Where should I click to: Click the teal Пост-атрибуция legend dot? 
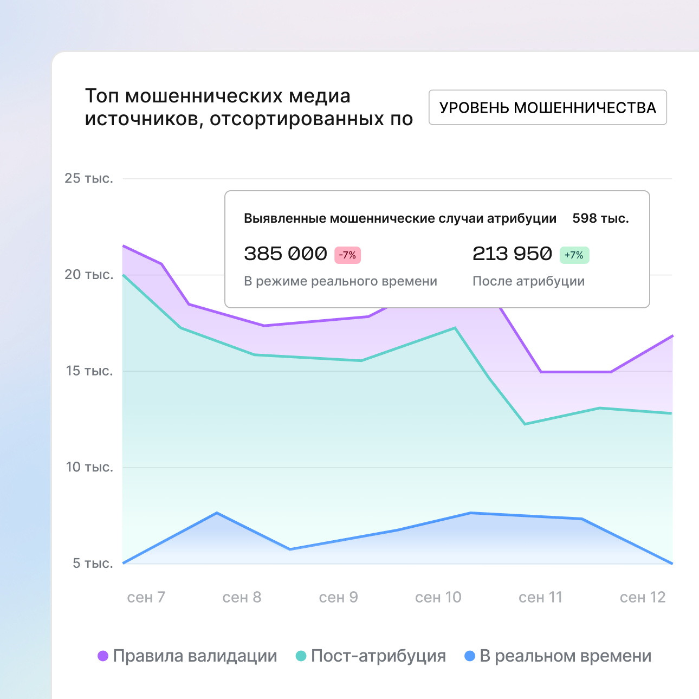click(301, 656)
